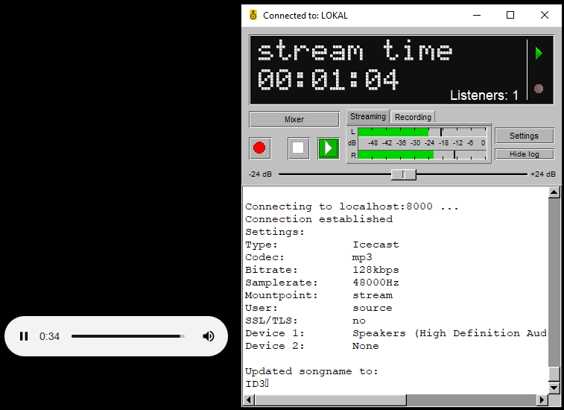This screenshot has height=410, width=564.
Task: Click the '48000Hz' samplerate value
Action: point(376,283)
